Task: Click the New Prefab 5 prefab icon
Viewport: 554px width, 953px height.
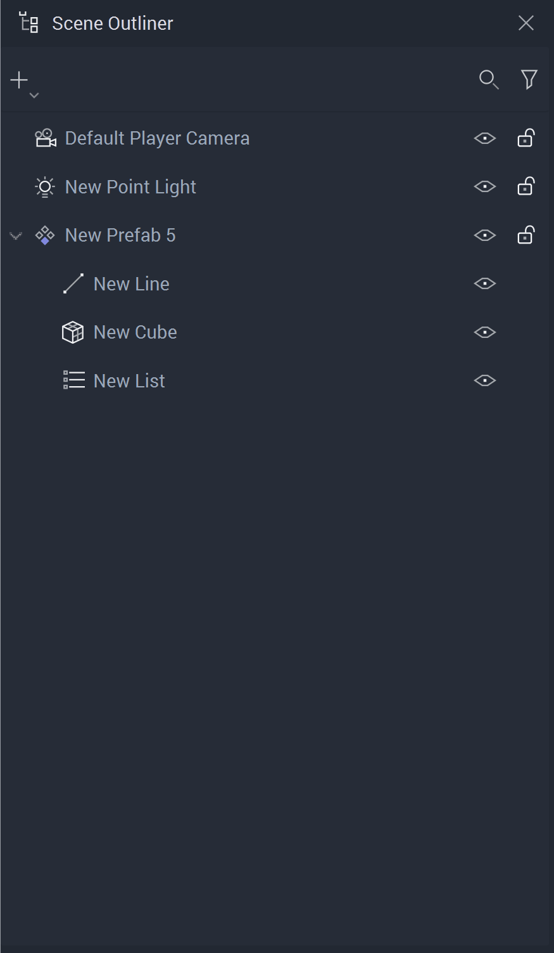Action: pyautogui.click(x=45, y=236)
